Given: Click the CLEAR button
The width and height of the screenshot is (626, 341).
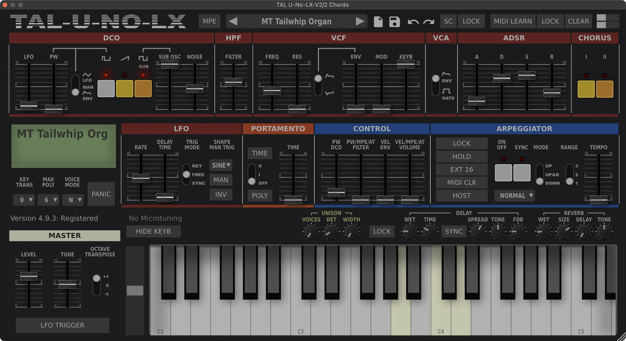Looking at the screenshot, I should click(578, 21).
